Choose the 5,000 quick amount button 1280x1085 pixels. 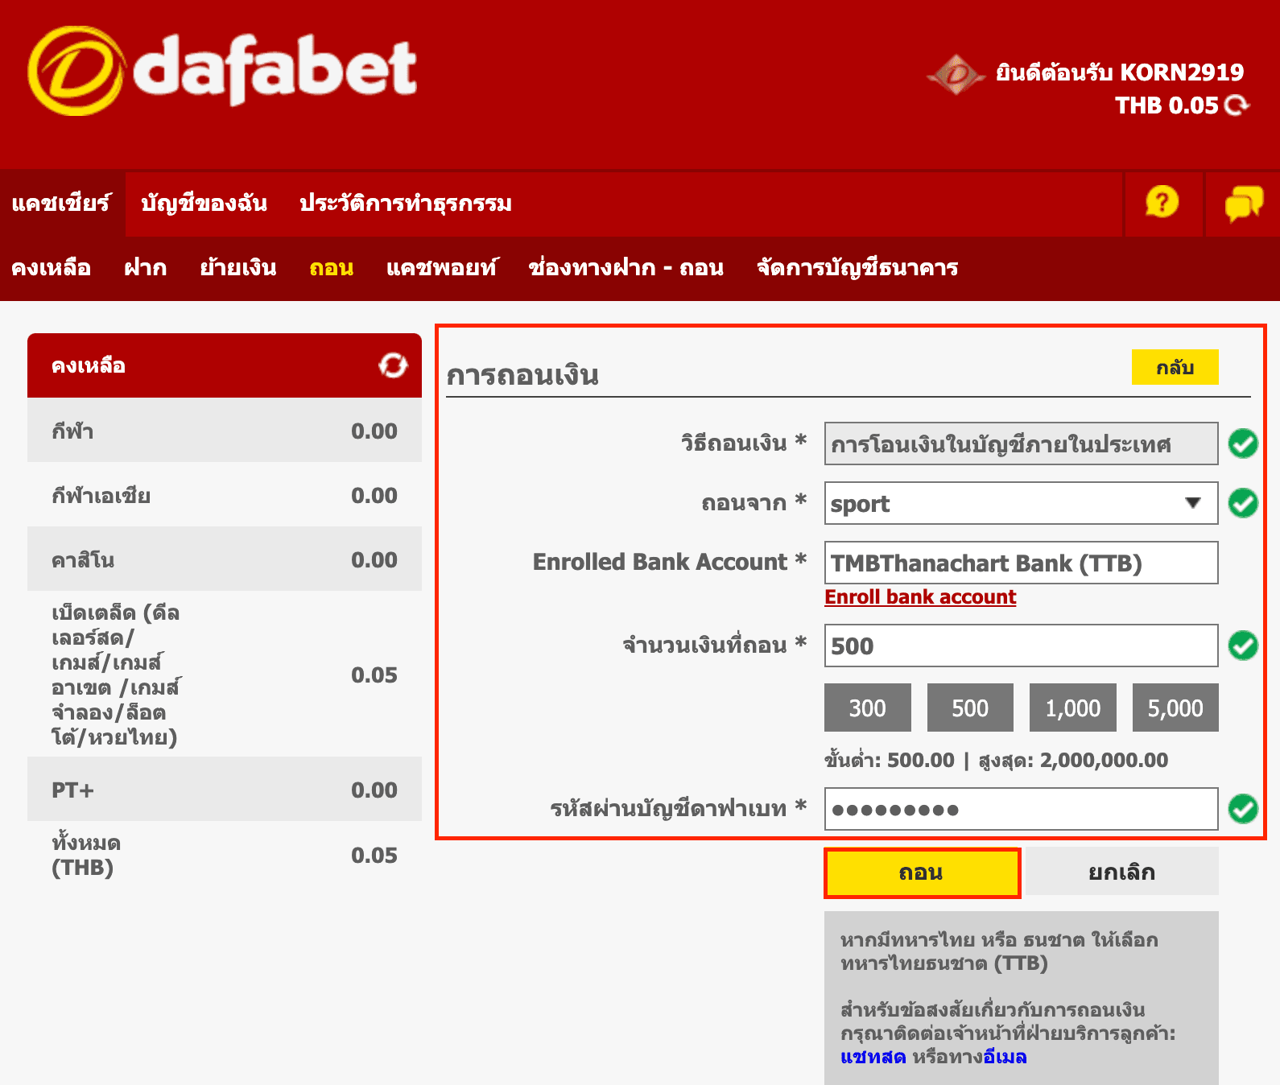pos(1175,708)
